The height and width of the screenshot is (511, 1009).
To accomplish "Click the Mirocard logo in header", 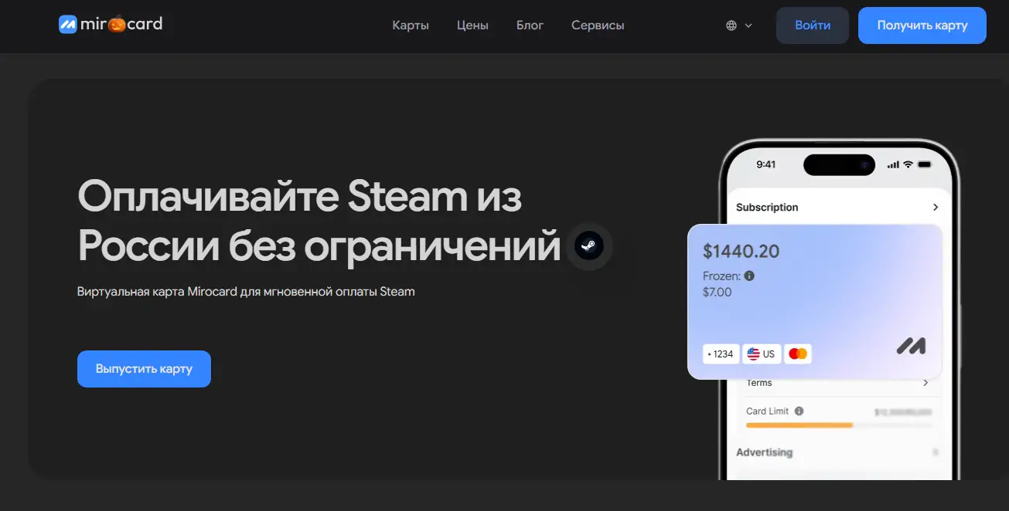I will pyautogui.click(x=111, y=24).
